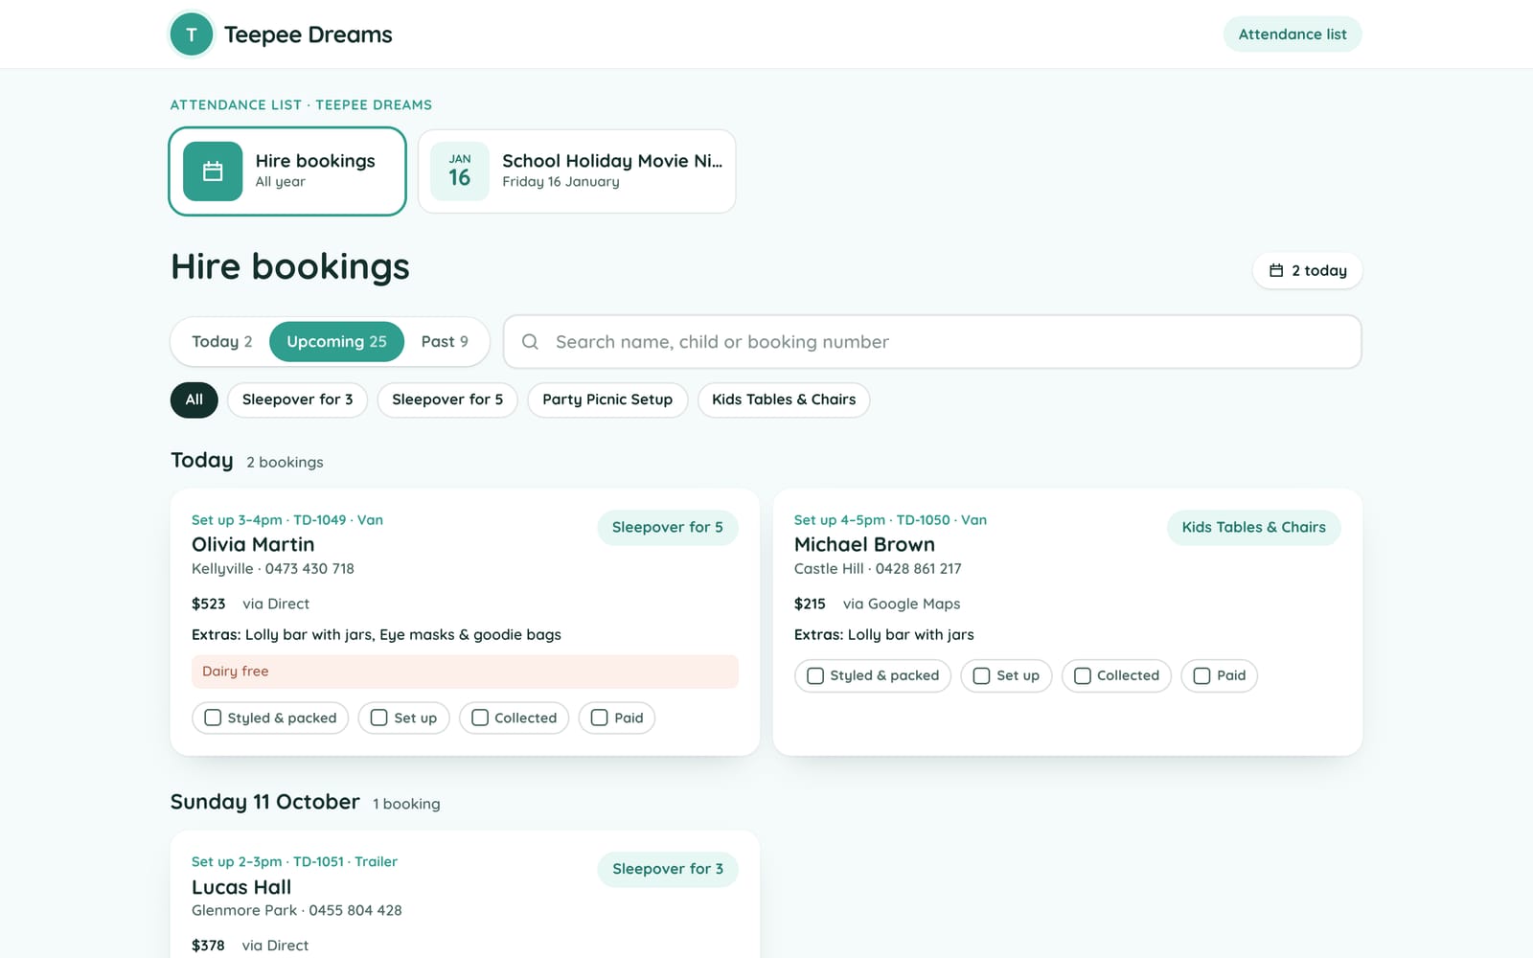The width and height of the screenshot is (1533, 958).
Task: Focus the search name or booking field
Action: [932, 342]
